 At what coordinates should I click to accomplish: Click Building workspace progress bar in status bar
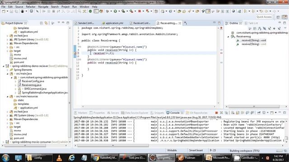pos(279,151)
